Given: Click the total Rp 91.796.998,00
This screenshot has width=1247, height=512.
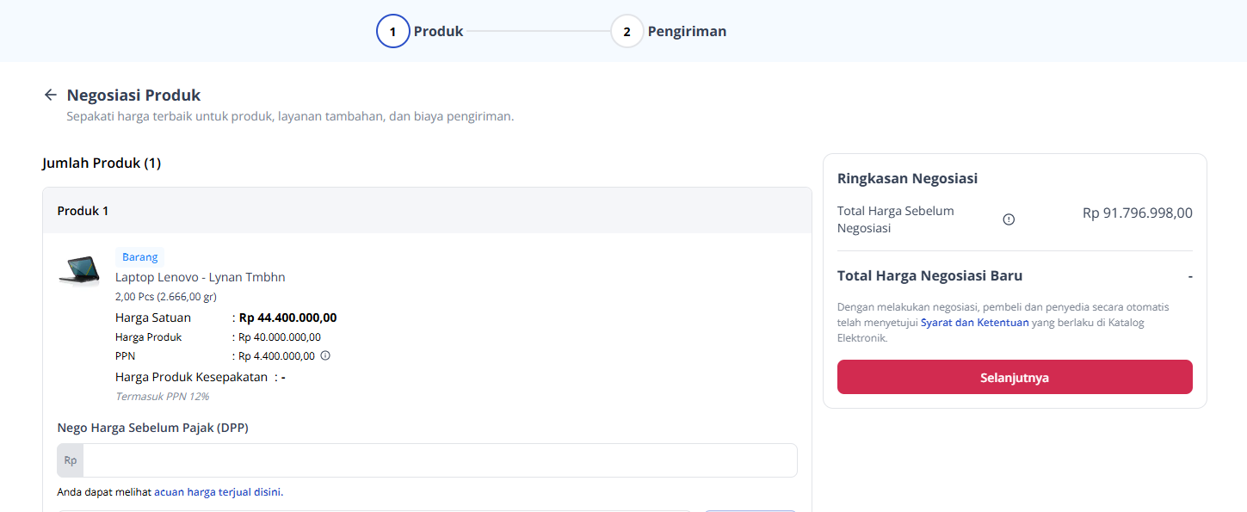Looking at the screenshot, I should [x=1138, y=213].
